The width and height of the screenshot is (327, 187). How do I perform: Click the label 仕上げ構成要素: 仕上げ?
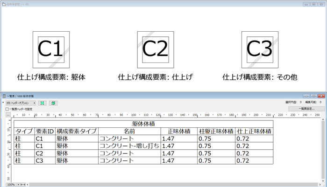(x=156, y=77)
